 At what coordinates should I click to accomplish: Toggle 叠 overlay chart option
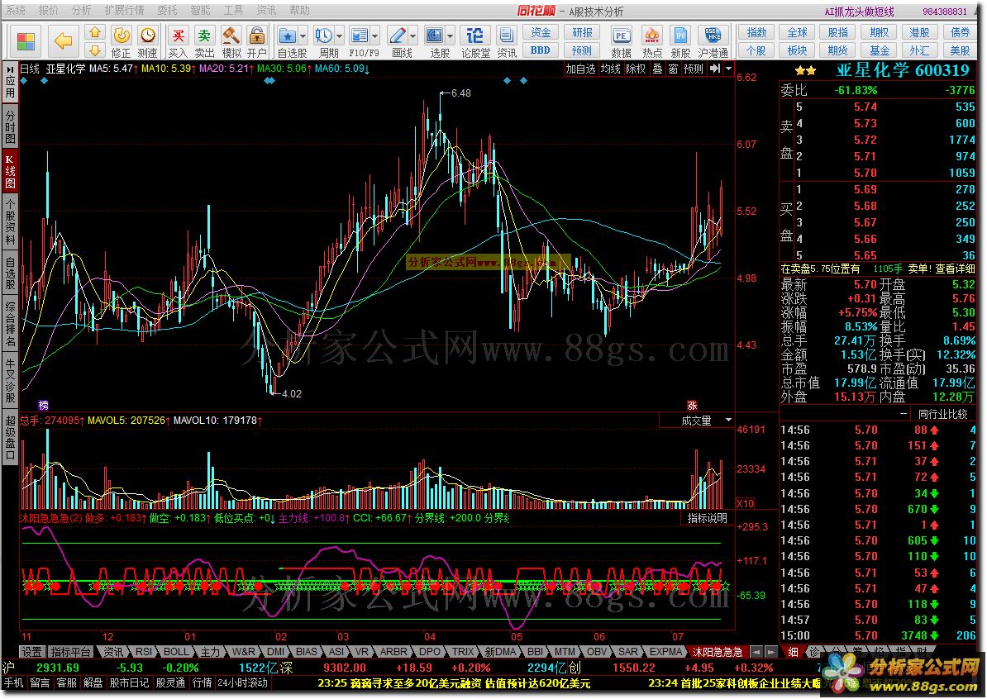click(x=657, y=69)
